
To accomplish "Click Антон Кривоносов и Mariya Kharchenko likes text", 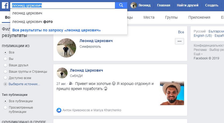I will coord(92,110).
